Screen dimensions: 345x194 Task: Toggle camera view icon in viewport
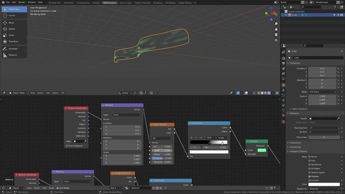[x=276, y=34]
